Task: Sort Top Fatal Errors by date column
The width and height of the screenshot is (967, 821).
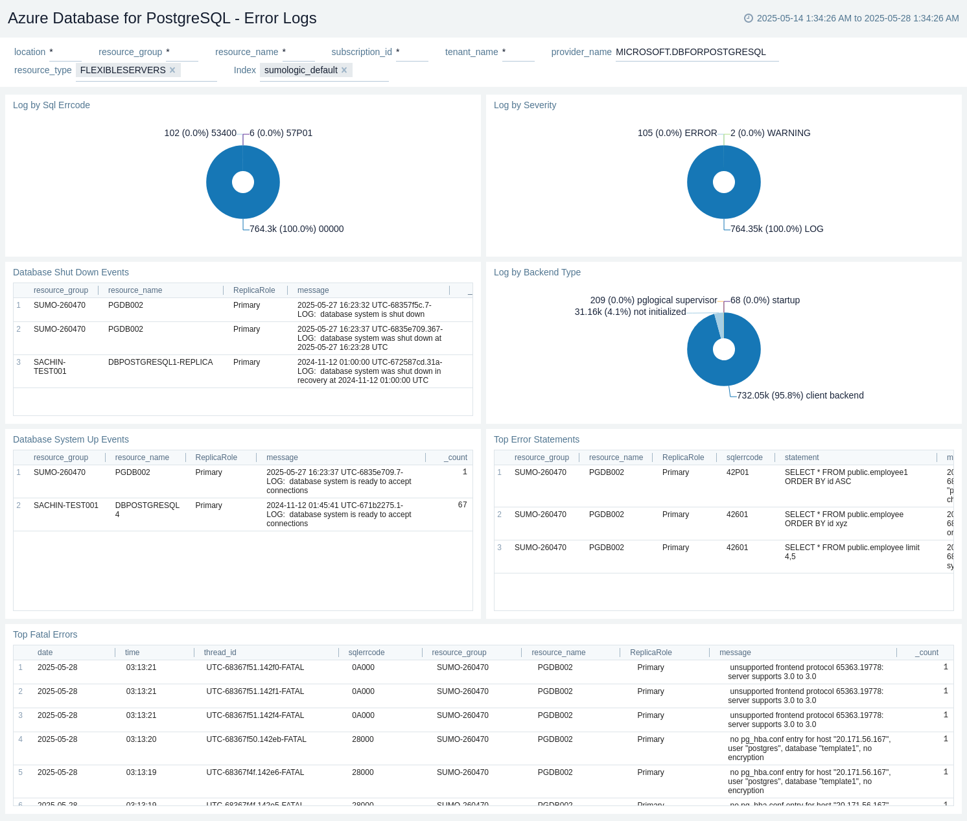Action: [45, 653]
